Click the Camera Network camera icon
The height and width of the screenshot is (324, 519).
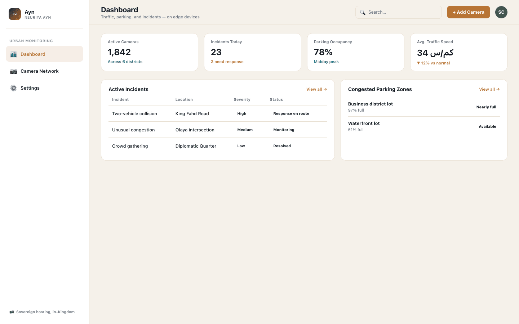point(13,71)
